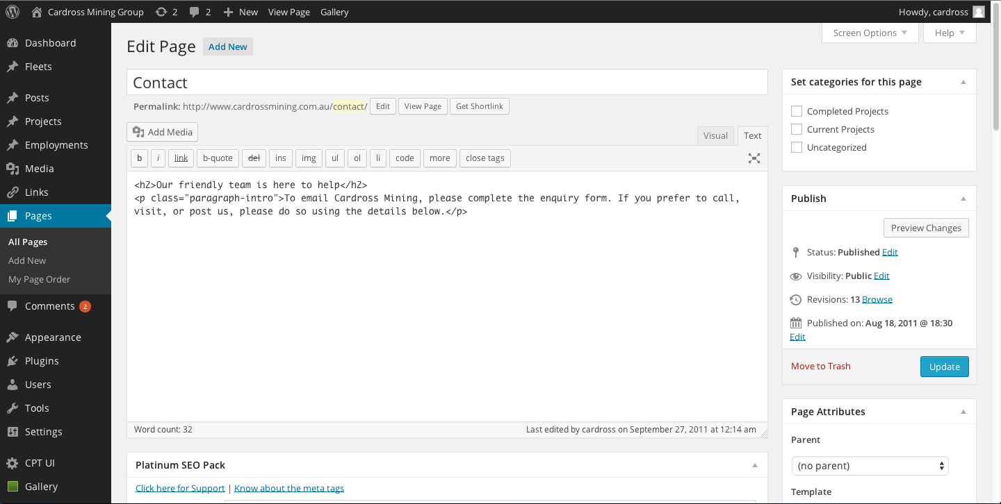Switch to the Visual editor tab
Image resolution: width=1001 pixels, height=504 pixels.
coord(715,135)
